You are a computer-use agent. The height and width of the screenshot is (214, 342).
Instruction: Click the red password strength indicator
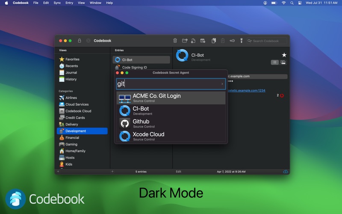coord(282,95)
